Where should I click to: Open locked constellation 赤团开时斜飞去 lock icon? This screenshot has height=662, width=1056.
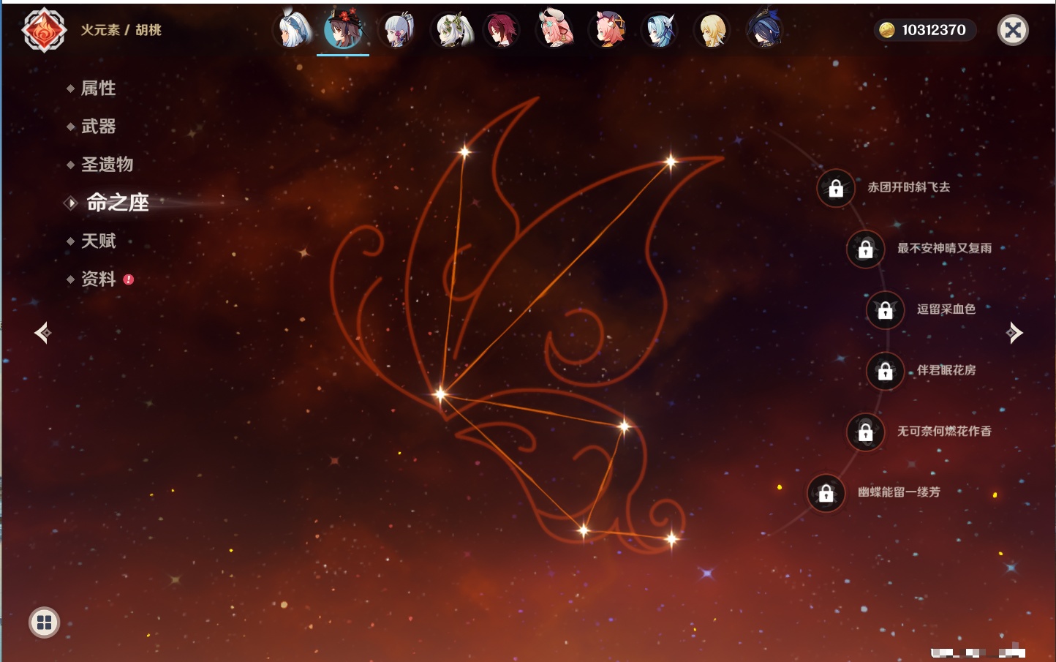tap(836, 189)
